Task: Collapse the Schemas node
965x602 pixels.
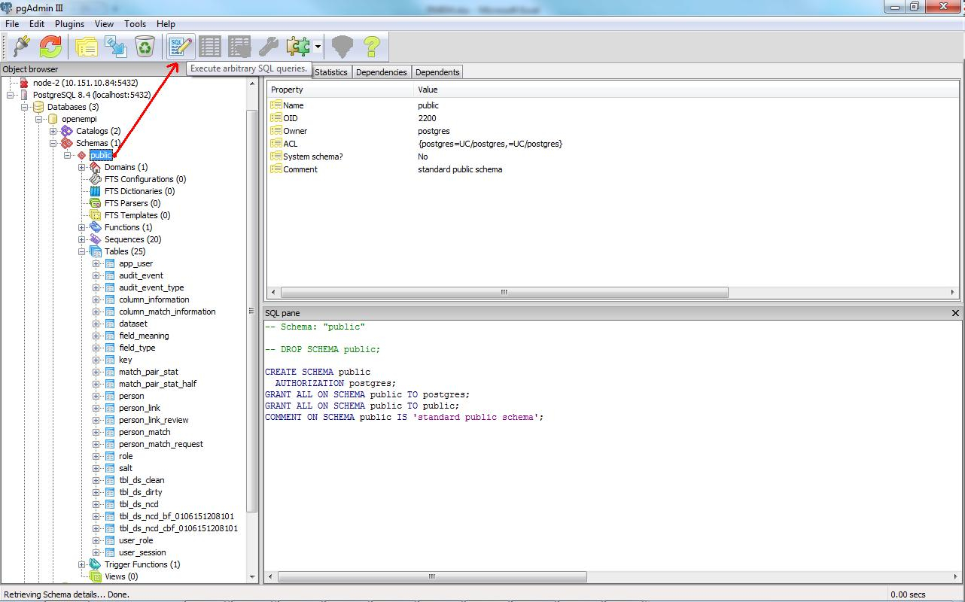Action: click(52, 143)
